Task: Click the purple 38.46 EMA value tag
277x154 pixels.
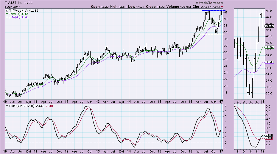Action: [269, 63]
